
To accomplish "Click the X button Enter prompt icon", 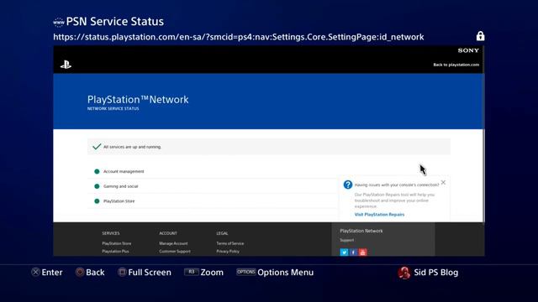I will 35,272.
